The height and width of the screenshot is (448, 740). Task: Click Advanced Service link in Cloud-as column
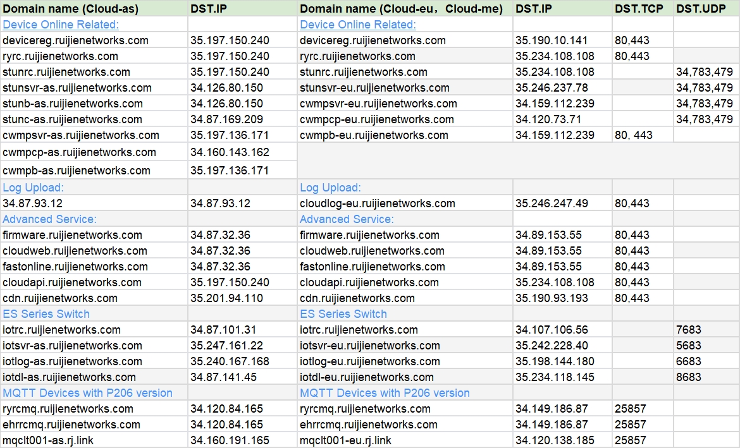(x=49, y=219)
